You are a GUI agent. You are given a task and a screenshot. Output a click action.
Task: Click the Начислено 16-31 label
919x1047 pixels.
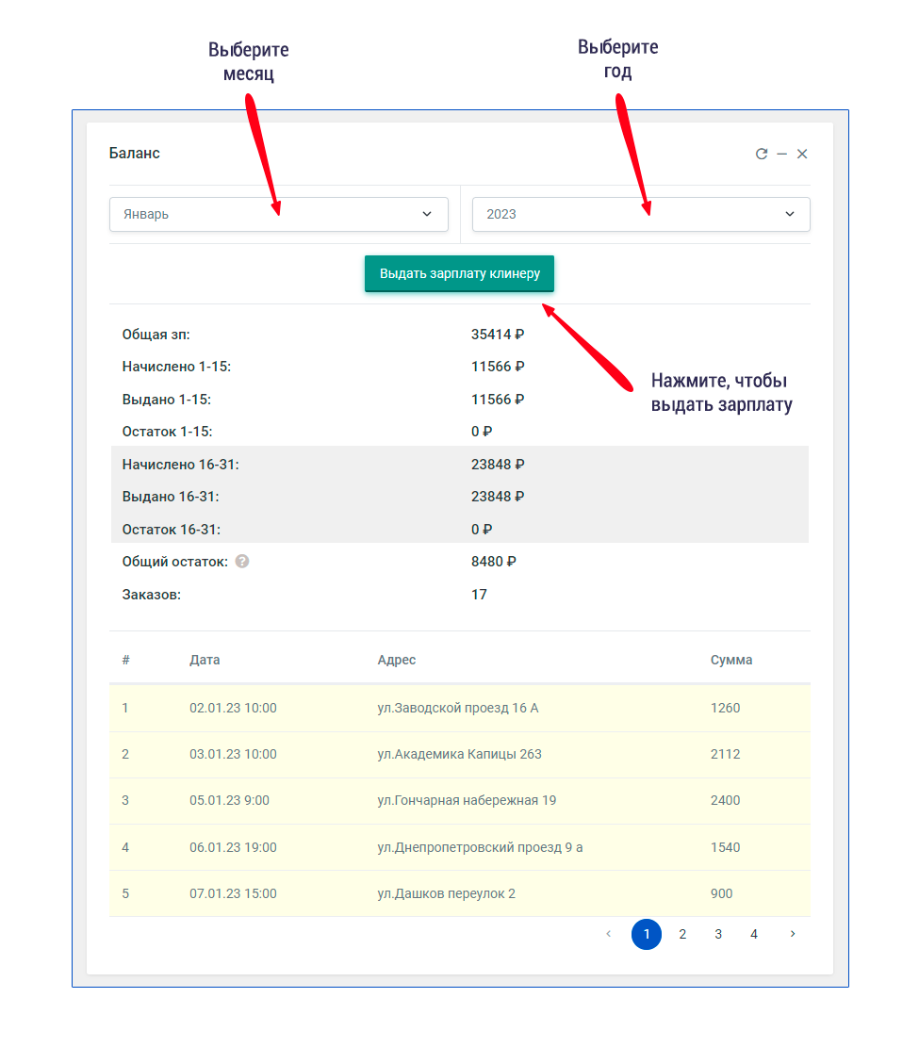[180, 465]
